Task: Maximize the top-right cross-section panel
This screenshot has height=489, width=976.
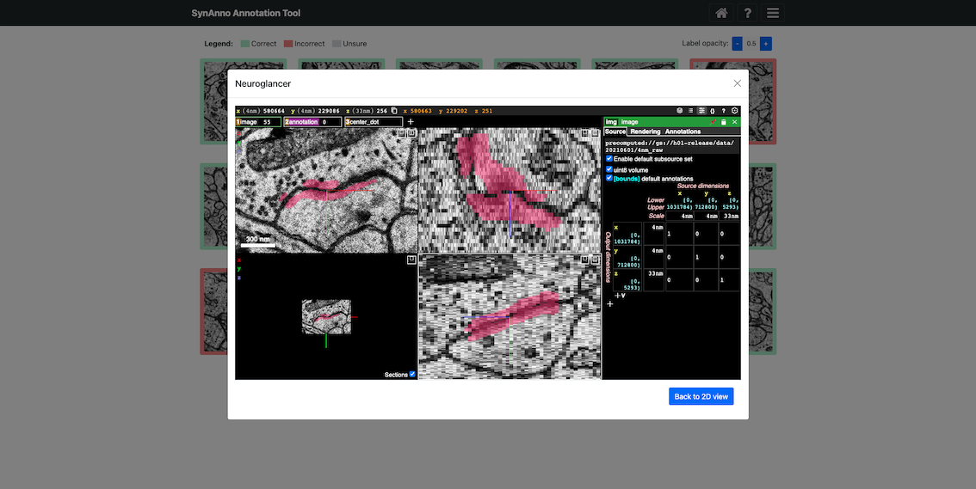Action: click(x=595, y=133)
